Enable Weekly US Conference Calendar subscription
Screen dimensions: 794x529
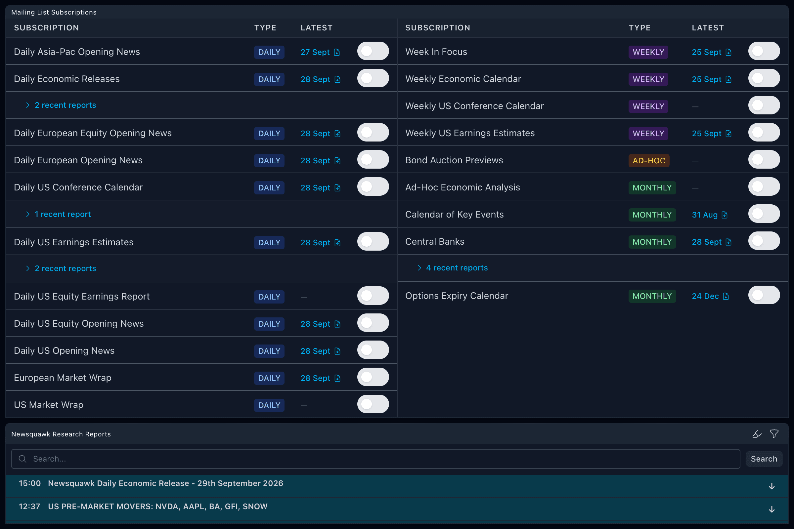pos(764,105)
